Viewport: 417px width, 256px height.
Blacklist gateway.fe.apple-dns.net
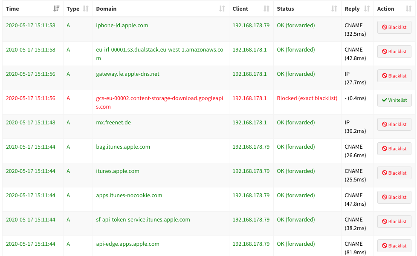(x=394, y=76)
